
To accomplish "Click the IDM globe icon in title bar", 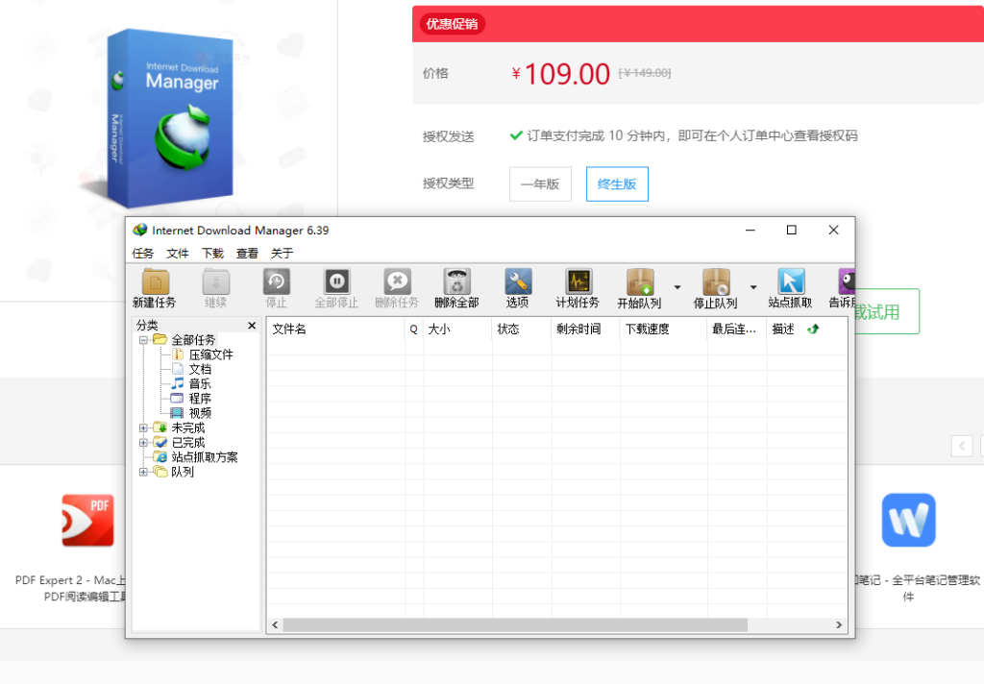I will 140,231.
